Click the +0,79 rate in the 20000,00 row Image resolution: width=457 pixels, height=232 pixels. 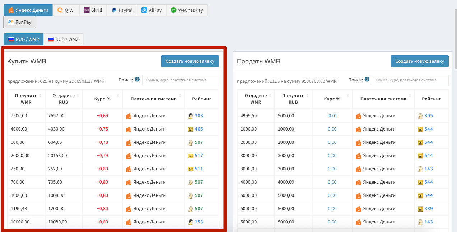coord(102,156)
